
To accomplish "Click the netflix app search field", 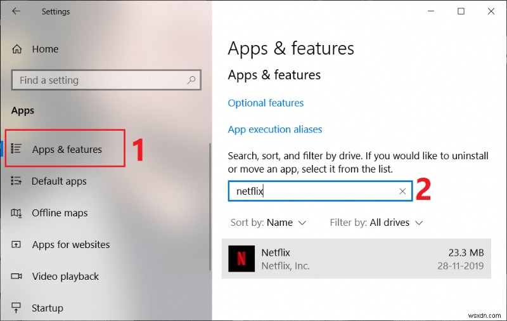I will pyautogui.click(x=320, y=191).
